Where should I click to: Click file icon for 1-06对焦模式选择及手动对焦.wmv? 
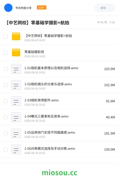click(16, 149)
